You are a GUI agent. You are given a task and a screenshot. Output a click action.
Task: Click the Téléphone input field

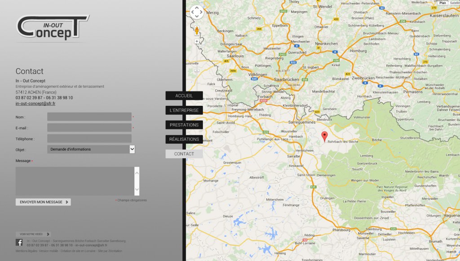point(89,138)
